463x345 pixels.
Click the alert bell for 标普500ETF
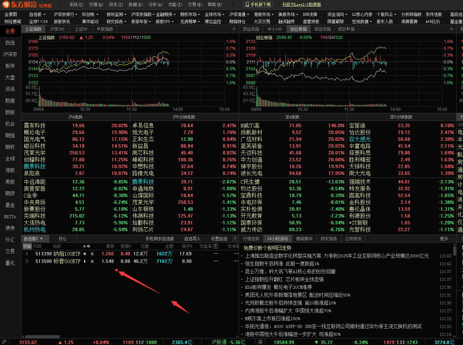pyautogui.click(x=92, y=261)
